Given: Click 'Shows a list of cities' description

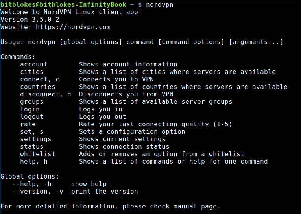Looking at the screenshot, I should pyautogui.click(x=177, y=72).
